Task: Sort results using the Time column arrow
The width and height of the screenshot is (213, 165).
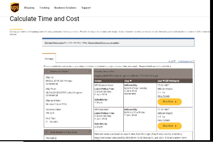Action: pyautogui.click(x=131, y=81)
